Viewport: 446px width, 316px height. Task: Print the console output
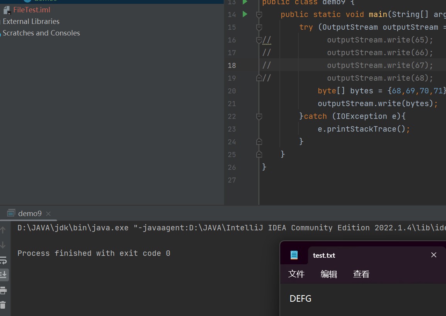tap(3, 290)
